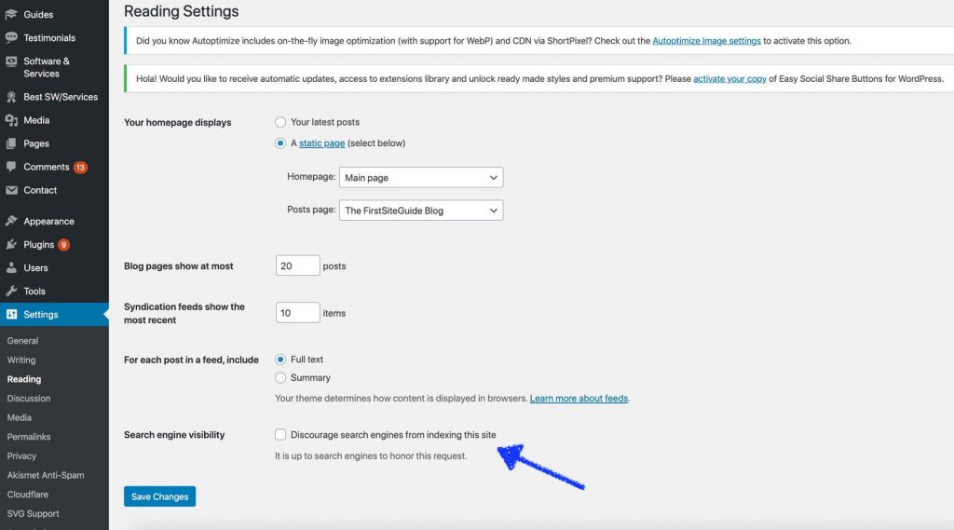Image resolution: width=954 pixels, height=530 pixels.
Task: Click the Testimonials speech bubble icon
Action: (11, 38)
